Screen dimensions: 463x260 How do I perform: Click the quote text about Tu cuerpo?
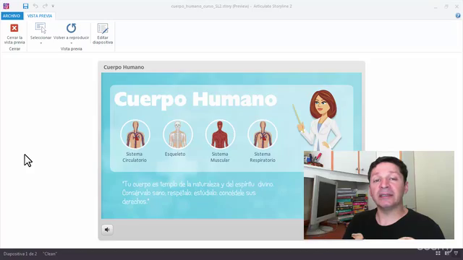[x=197, y=193]
